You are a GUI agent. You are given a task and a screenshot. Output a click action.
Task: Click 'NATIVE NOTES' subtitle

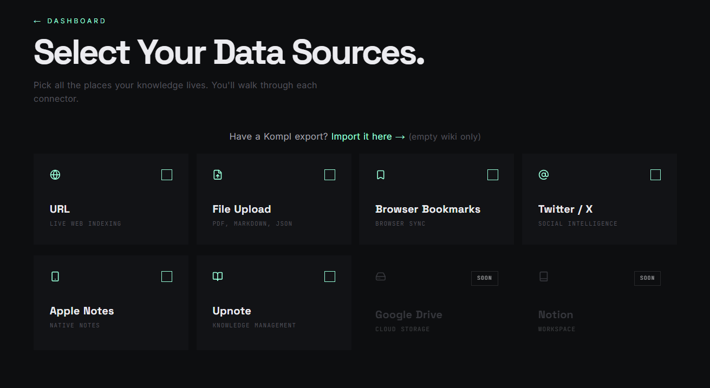(75, 325)
